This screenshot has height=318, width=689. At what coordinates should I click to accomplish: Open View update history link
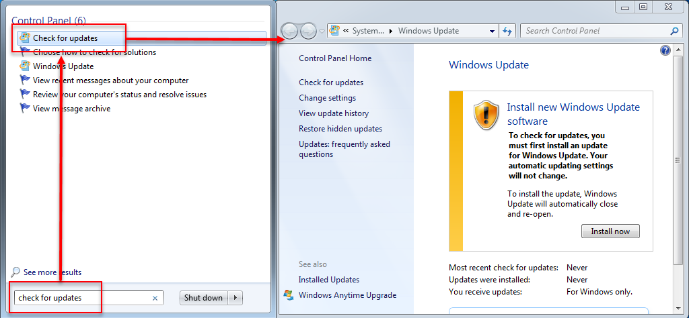click(x=334, y=113)
